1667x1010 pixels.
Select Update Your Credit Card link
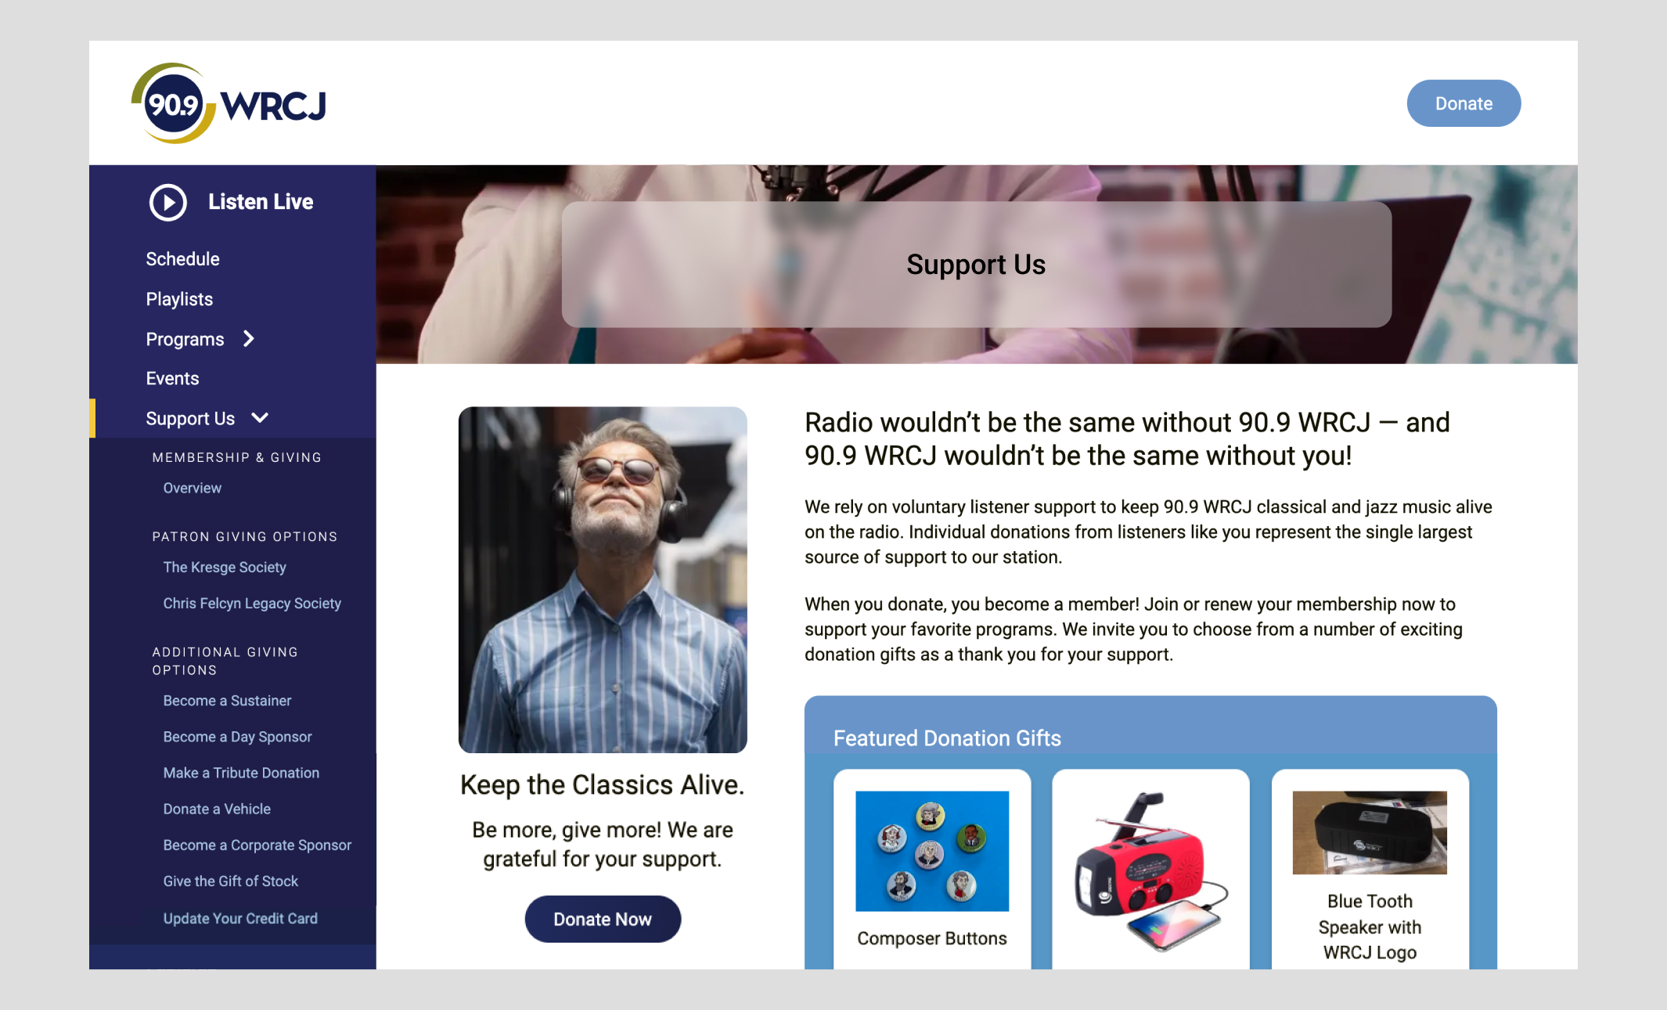click(x=240, y=918)
